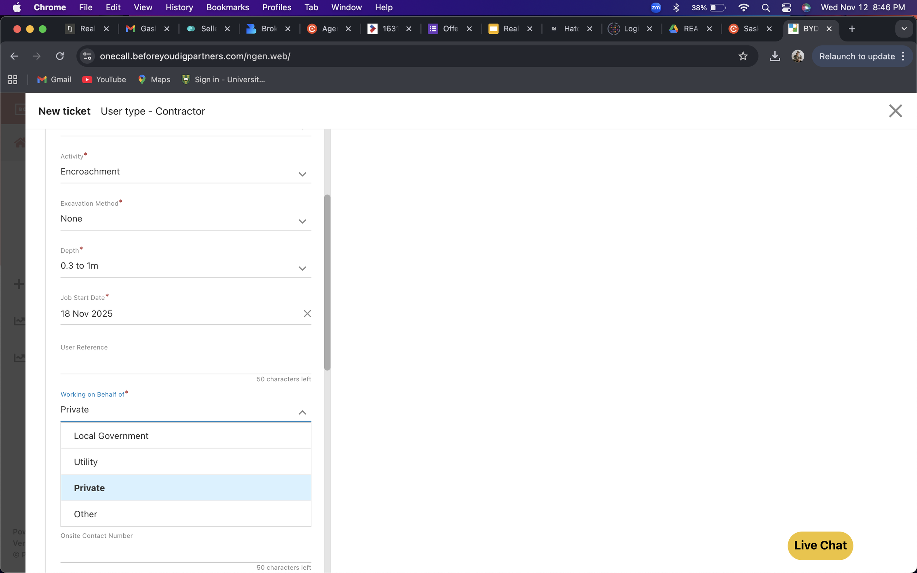Expand the Depth dropdown
Viewport: 917px width, 573px height.
(x=302, y=268)
